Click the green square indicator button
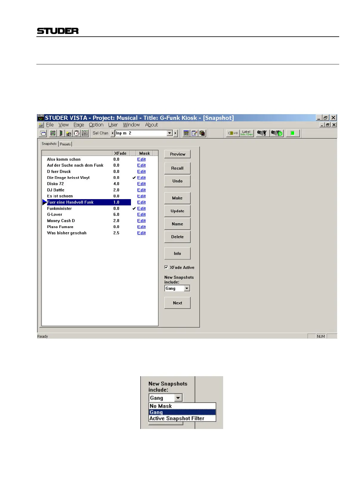355x502 pixels. point(293,133)
